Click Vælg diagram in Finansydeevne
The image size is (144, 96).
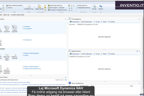click(x=74, y=22)
